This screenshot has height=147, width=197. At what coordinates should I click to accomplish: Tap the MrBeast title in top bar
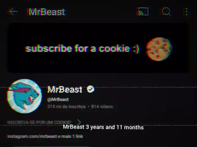[47, 12]
